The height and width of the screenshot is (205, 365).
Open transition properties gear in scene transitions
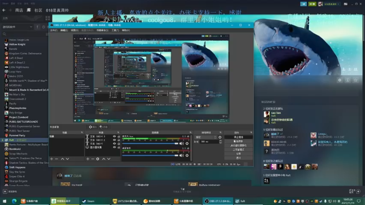click(220, 138)
